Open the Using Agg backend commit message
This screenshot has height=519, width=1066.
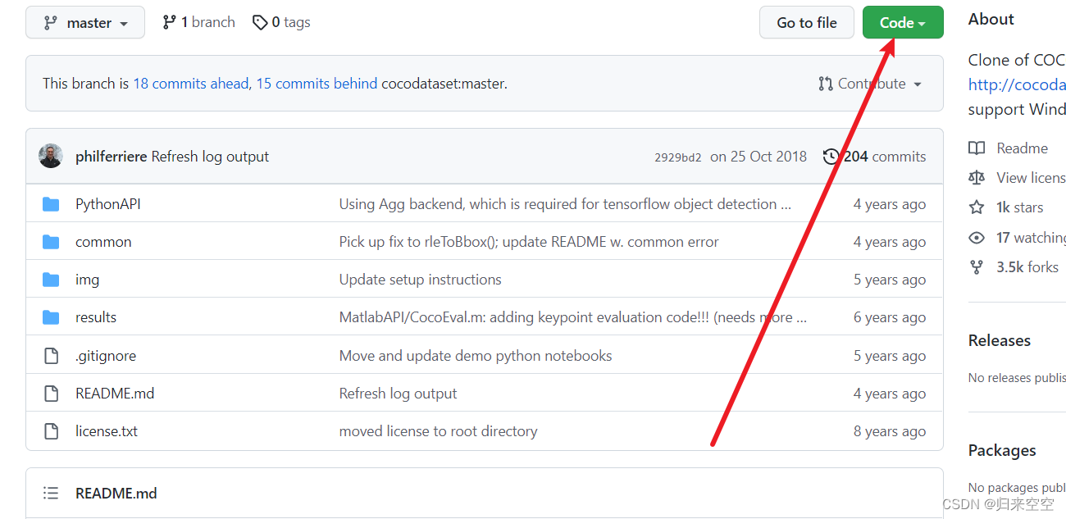point(565,204)
